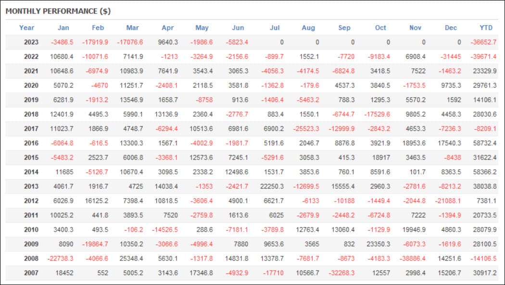
Task: Select the Dec column header
Action: point(451,28)
